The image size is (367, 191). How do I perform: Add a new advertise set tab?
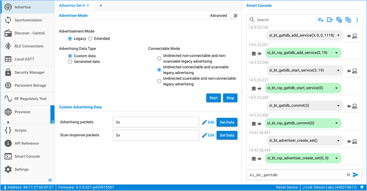click(101, 5)
